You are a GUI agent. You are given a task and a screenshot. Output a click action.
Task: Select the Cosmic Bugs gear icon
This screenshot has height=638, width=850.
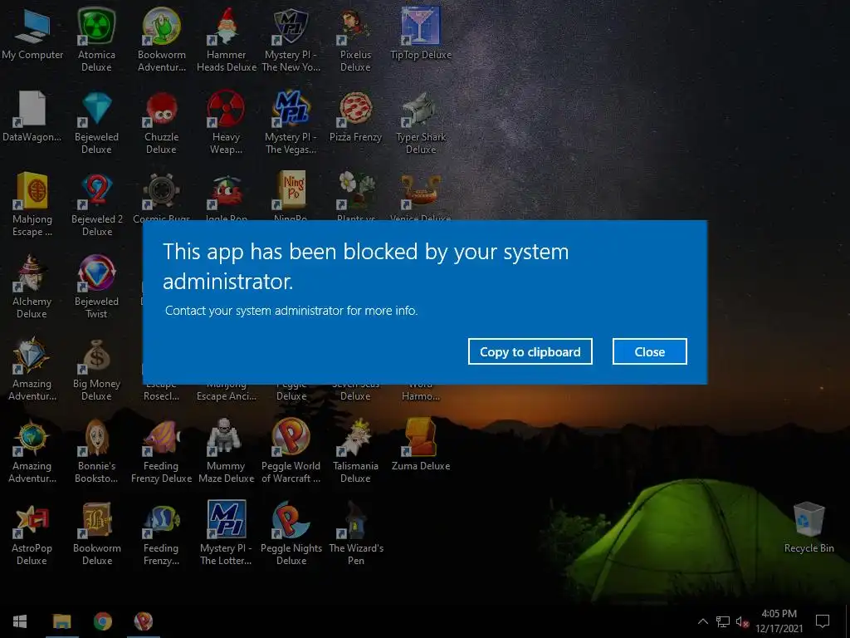[161, 191]
